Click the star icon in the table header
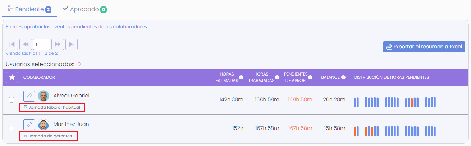This screenshot has width=471, height=146. point(12,77)
